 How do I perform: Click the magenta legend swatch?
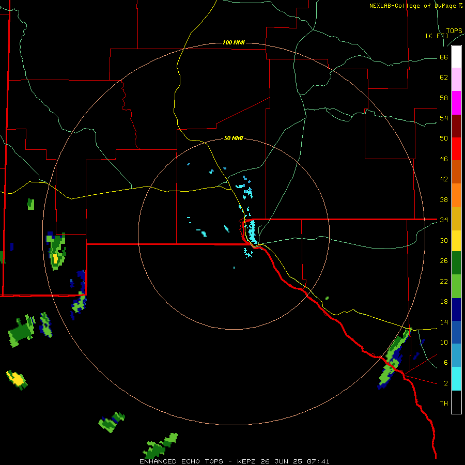(x=456, y=103)
